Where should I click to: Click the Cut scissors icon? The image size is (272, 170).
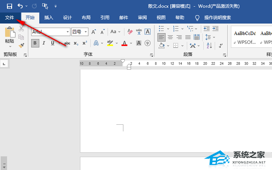point(21,29)
